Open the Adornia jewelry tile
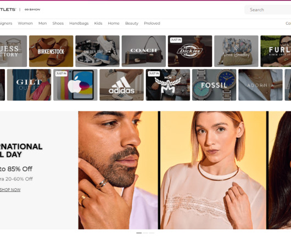The image size is (291, 243). 260,85
